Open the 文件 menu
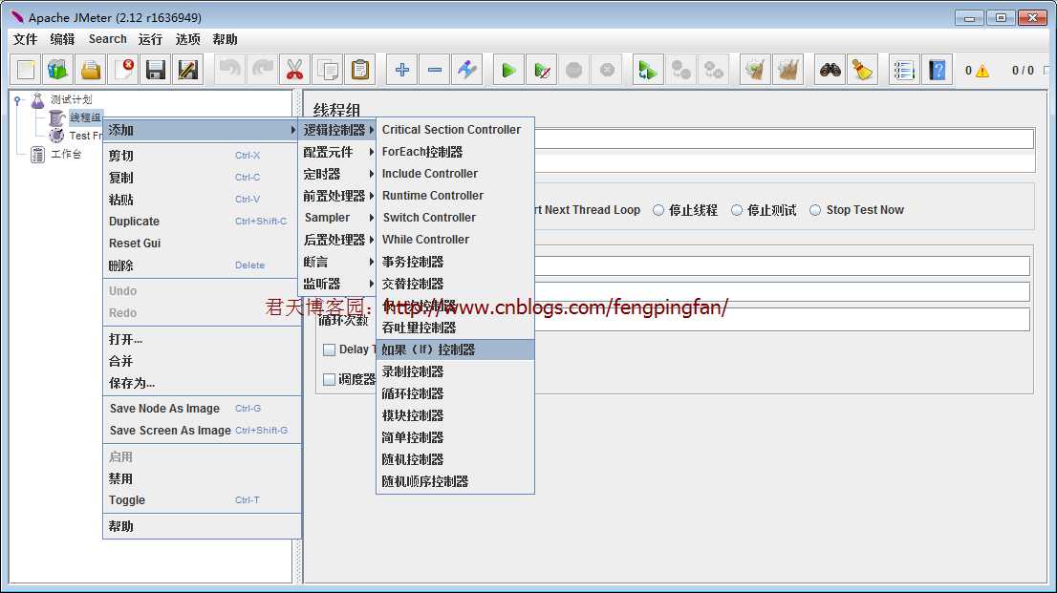Image resolution: width=1057 pixels, height=593 pixels. pyautogui.click(x=25, y=39)
